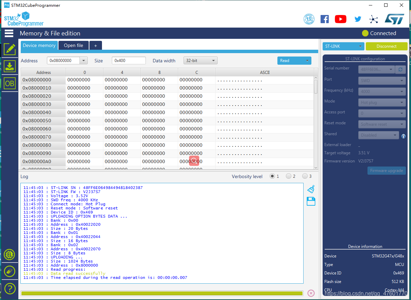
Task: Open the Mode Hot plug dropdown
Action: (x=382, y=102)
